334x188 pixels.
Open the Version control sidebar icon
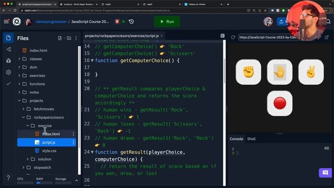click(8, 50)
